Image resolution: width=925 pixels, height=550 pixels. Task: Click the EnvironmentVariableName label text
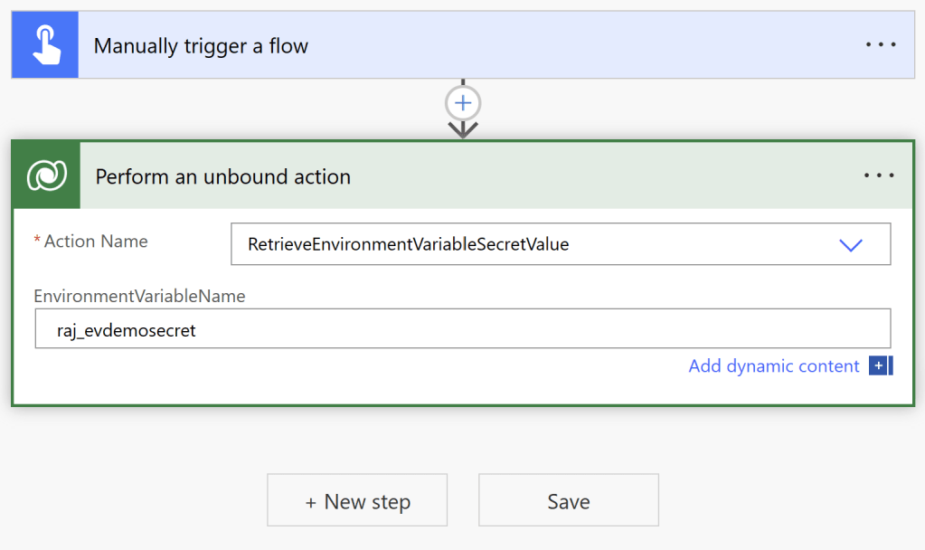[x=139, y=296]
